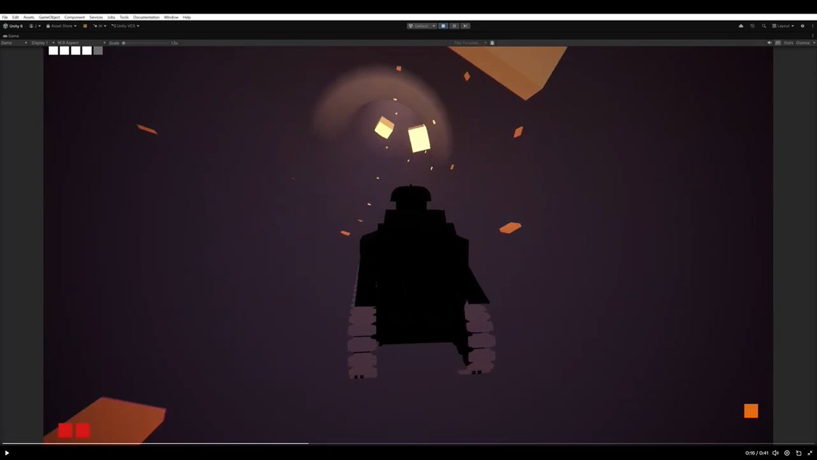Click the help icon beside Layout

803,26
